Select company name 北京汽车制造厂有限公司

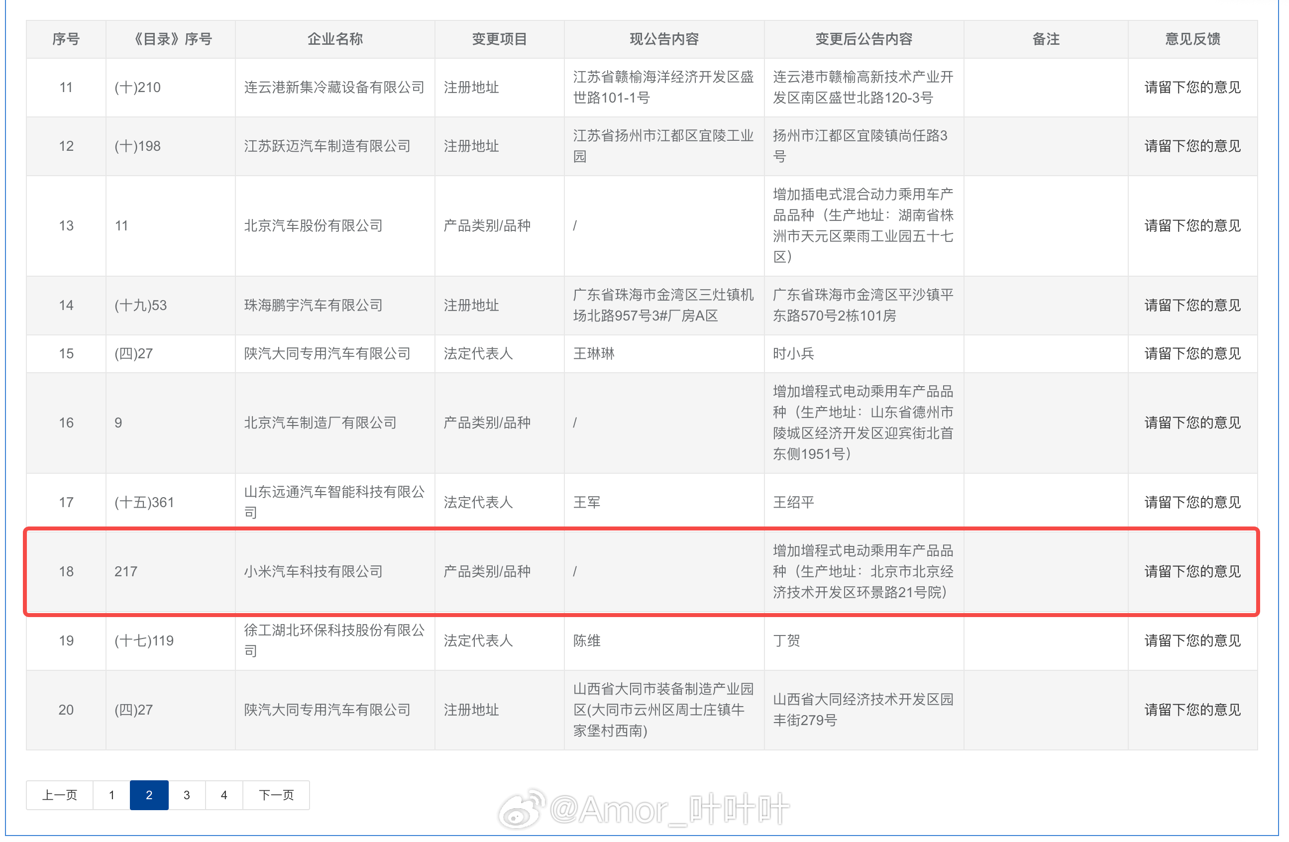(320, 422)
